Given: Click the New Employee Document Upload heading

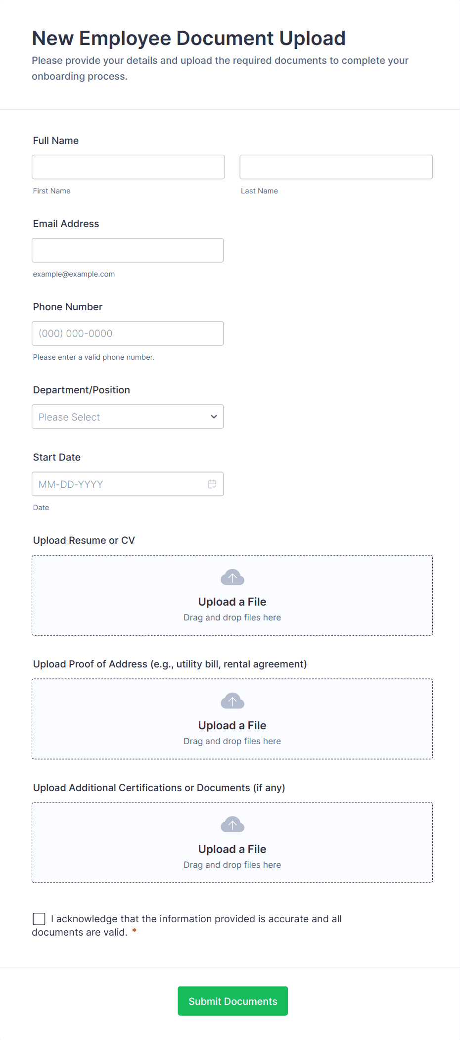Looking at the screenshot, I should click(x=188, y=38).
